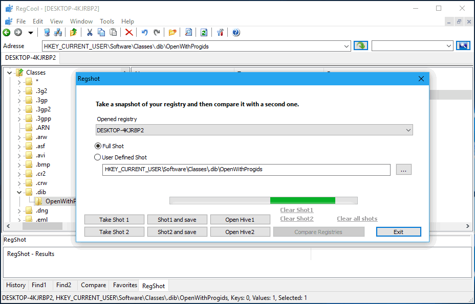The height and width of the screenshot is (304, 475).
Task: Click the Clear Shot2 link
Action: point(296,219)
